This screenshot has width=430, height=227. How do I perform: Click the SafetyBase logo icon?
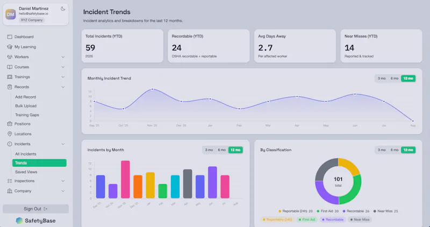pyautogui.click(x=19, y=221)
